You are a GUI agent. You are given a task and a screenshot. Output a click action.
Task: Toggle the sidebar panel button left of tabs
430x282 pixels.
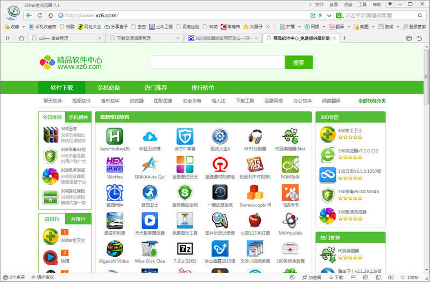(x=8, y=38)
